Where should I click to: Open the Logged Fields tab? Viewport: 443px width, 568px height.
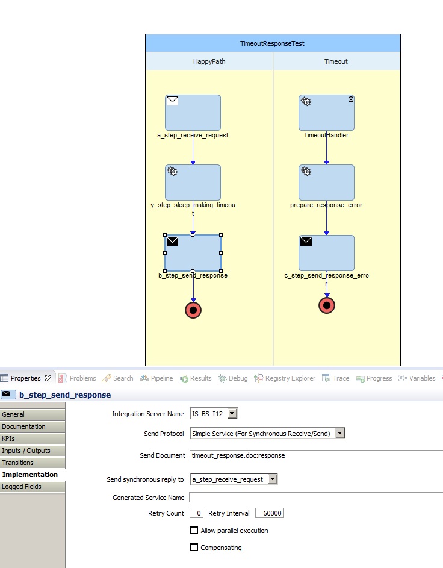(x=33, y=487)
